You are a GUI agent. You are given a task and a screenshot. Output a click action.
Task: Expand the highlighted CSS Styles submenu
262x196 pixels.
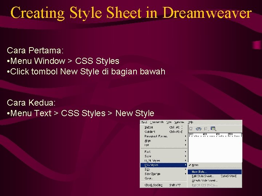coord(164,165)
